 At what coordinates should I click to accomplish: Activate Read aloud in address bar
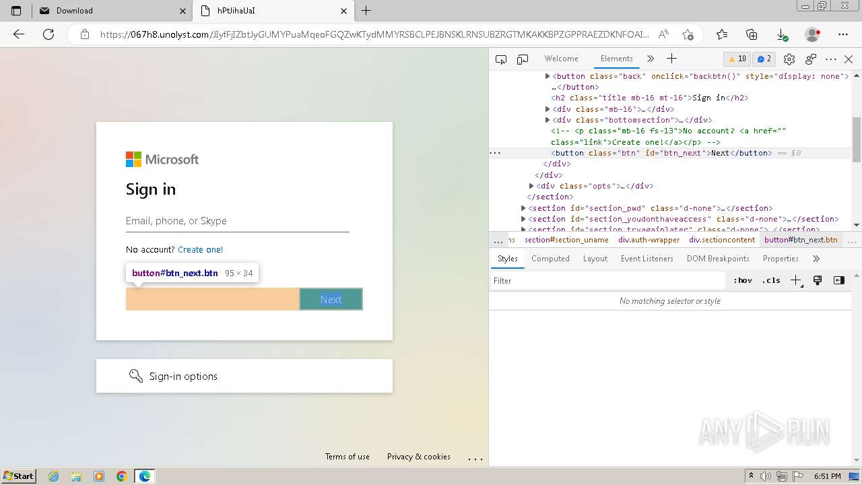click(663, 34)
